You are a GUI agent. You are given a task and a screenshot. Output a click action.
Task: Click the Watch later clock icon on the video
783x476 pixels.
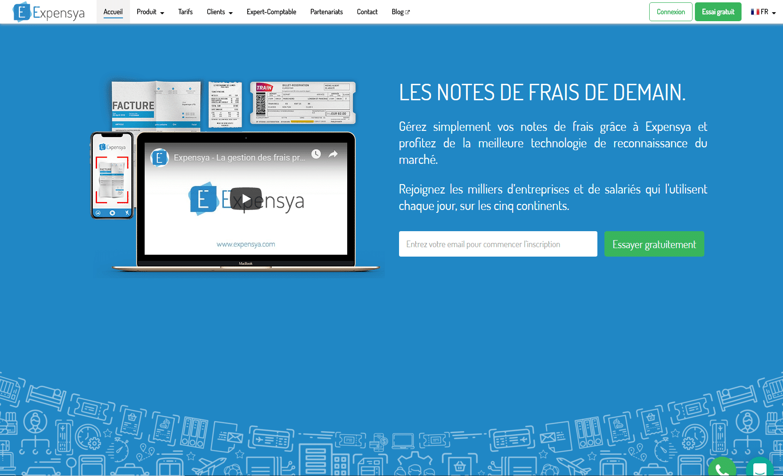click(316, 154)
